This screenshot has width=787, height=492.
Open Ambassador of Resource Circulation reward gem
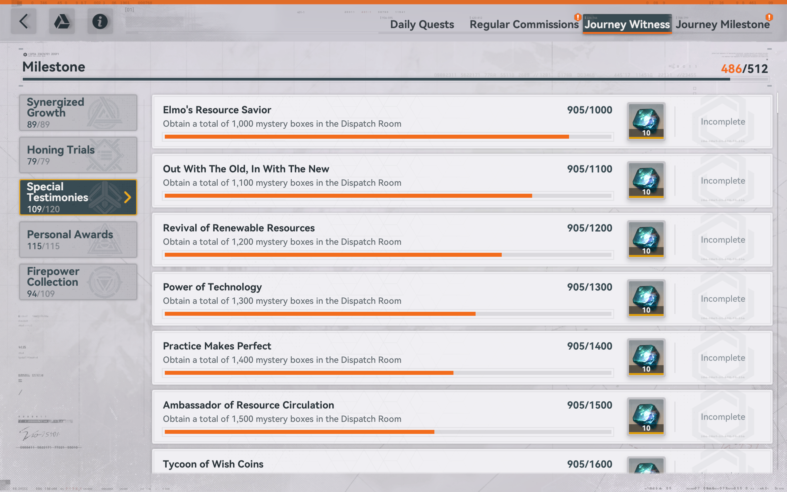click(x=646, y=416)
